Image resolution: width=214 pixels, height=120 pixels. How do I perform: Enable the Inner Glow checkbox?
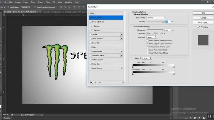click(x=91, y=43)
